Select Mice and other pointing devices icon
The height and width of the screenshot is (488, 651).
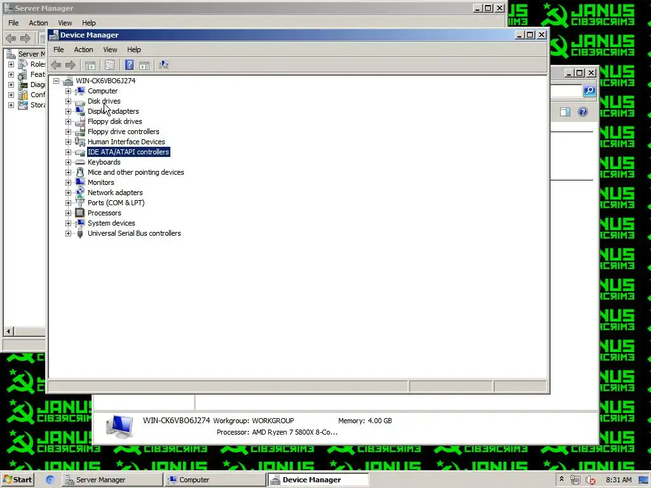pyautogui.click(x=80, y=172)
